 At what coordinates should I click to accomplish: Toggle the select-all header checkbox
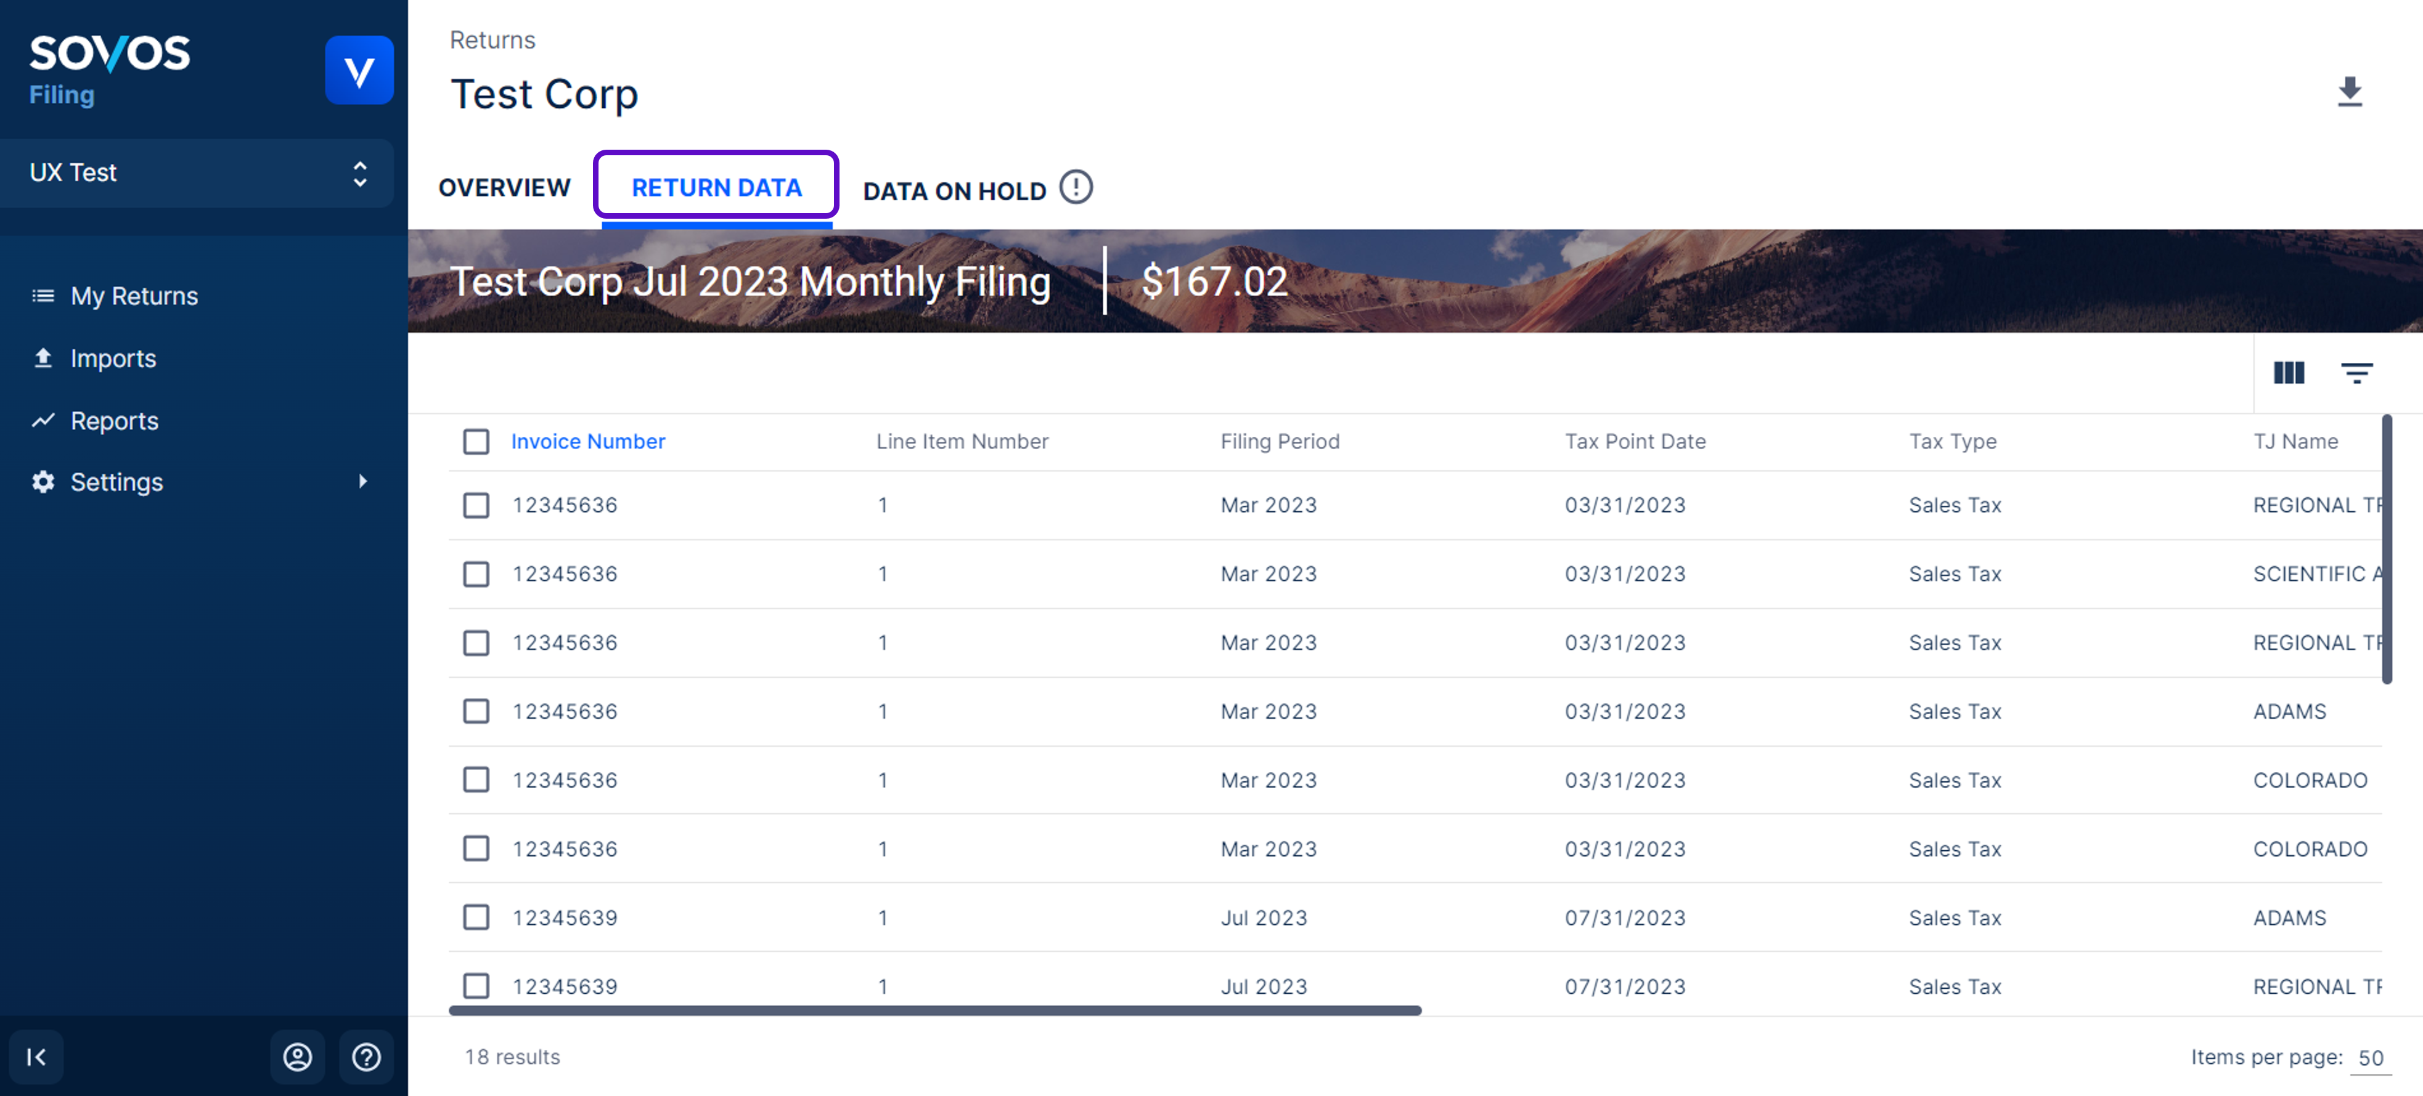pos(476,441)
